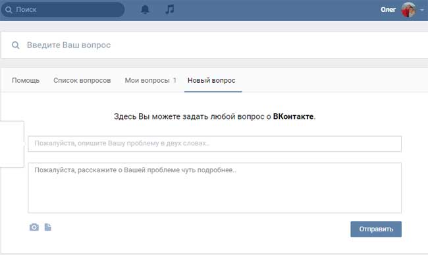Open the Список вопросов tab
The height and width of the screenshot is (255, 428).
[82, 80]
